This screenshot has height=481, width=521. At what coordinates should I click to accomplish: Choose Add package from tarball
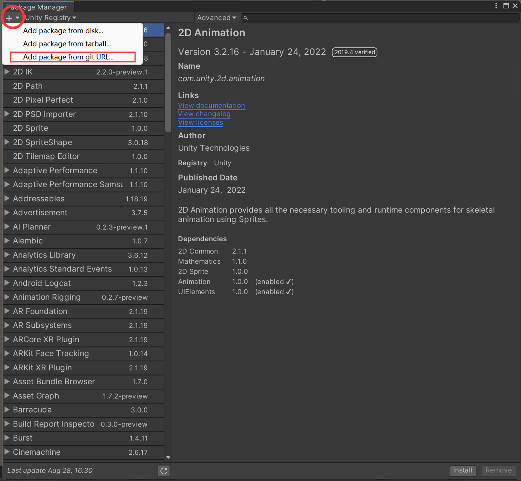67,44
